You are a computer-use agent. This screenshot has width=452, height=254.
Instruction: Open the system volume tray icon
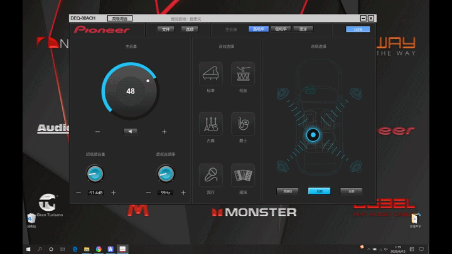point(386,250)
